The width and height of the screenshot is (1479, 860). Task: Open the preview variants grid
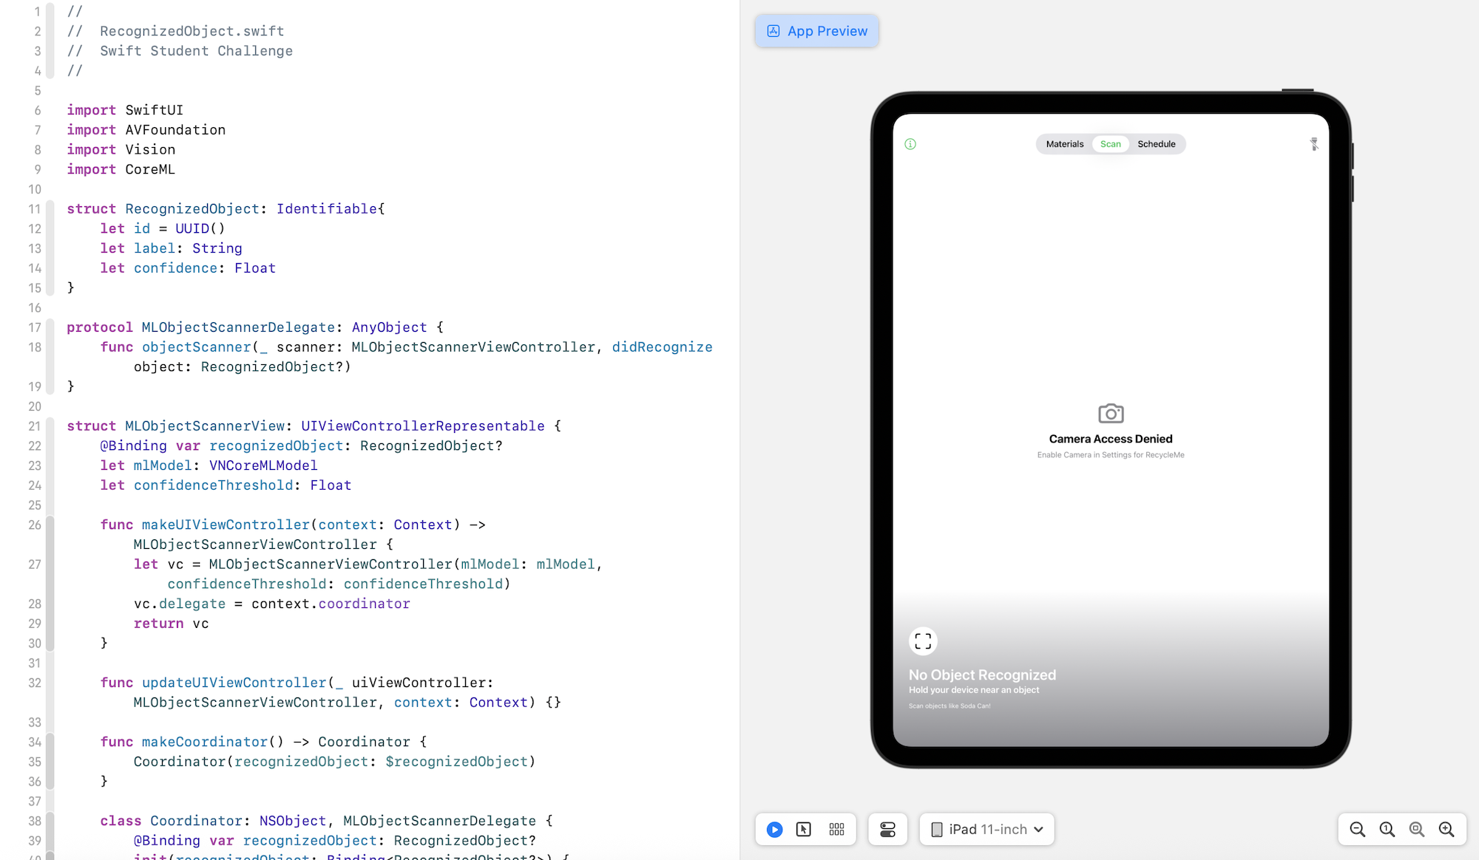point(836,830)
